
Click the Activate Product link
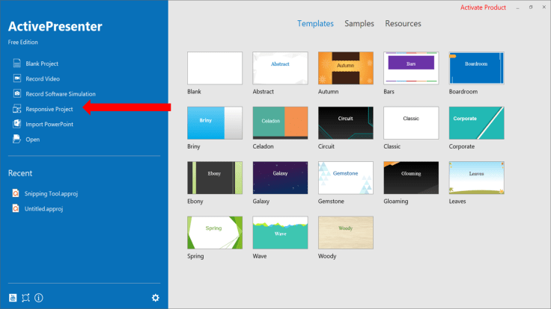pos(483,7)
